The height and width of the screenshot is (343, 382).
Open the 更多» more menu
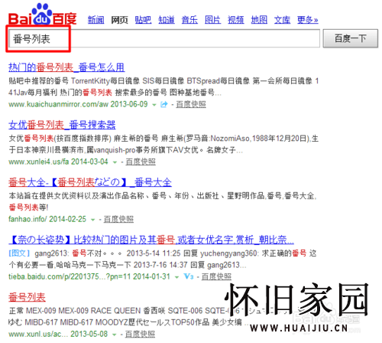[x=308, y=20]
